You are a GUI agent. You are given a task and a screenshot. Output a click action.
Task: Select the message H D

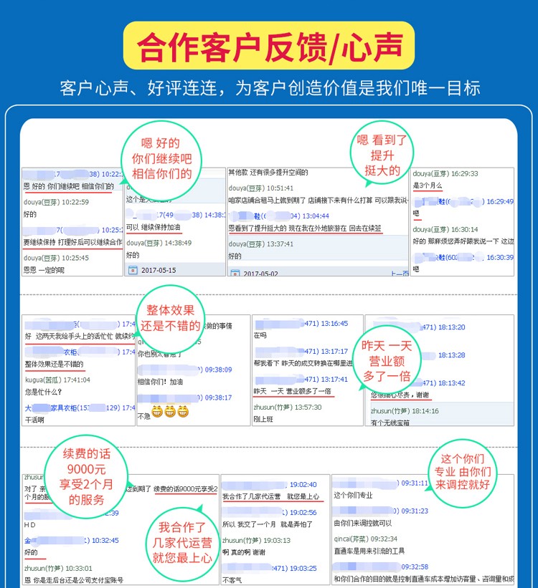click(x=30, y=525)
